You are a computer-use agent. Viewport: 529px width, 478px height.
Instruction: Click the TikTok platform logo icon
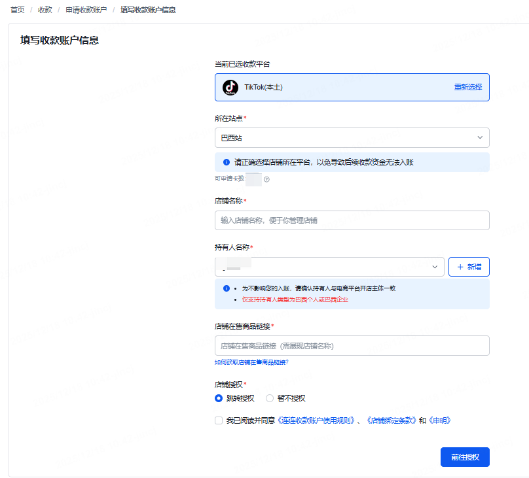click(x=230, y=87)
